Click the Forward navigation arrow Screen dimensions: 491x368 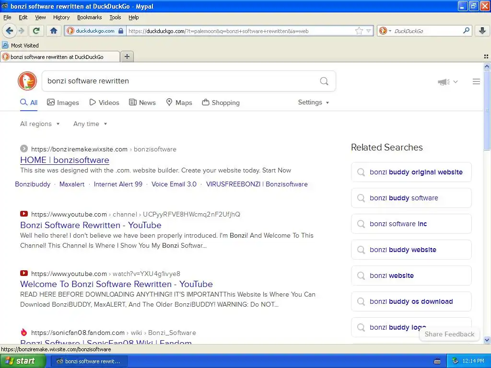[x=22, y=31]
